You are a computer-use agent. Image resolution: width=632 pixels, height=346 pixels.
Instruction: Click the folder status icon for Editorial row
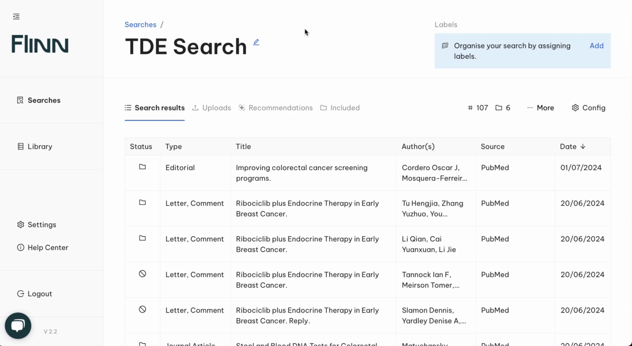[142, 167]
